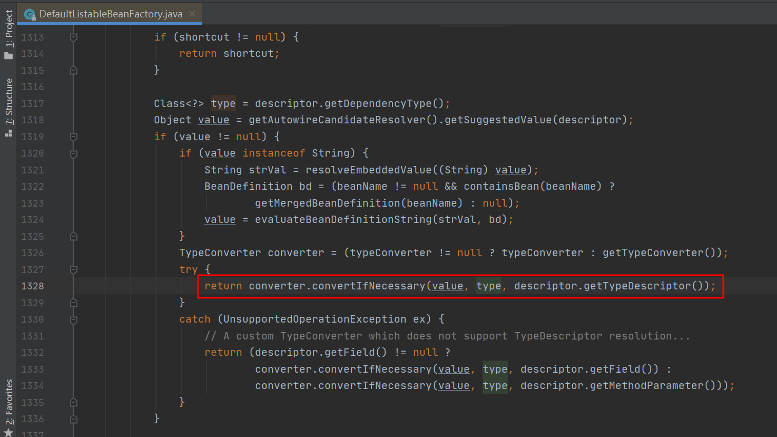Click the comment on line 1331
This screenshot has width=777, height=437.
click(447, 336)
